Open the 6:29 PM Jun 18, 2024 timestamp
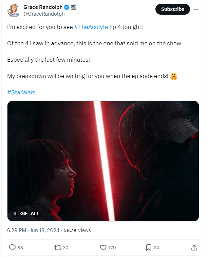The width and height of the screenshot is (207, 258). 33,230
